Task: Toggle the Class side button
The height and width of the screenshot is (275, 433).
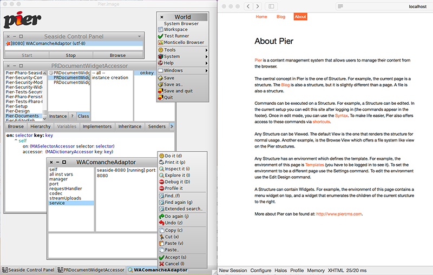Action: coord(83,116)
